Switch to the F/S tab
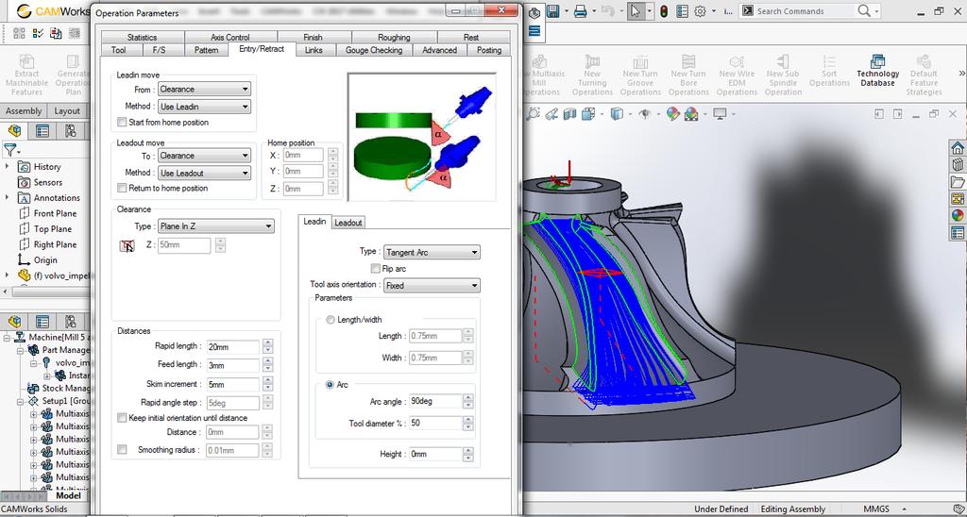 coord(159,50)
